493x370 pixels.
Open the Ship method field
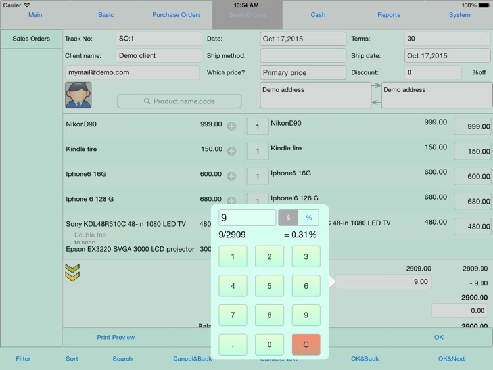pyautogui.click(x=303, y=56)
